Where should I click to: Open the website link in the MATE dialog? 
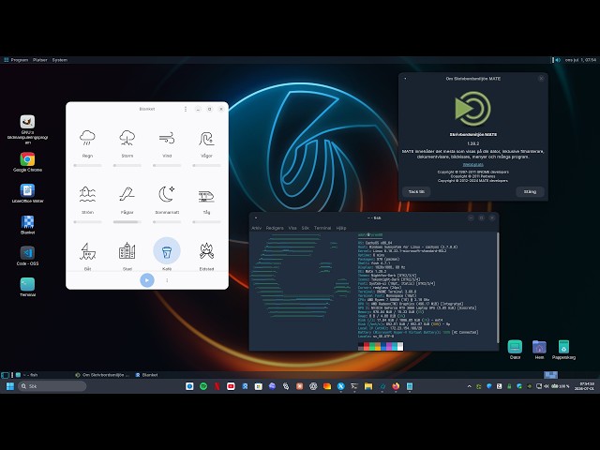point(472,165)
